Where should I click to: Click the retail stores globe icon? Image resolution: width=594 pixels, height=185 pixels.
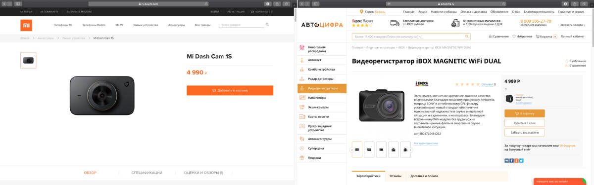coord(456,23)
